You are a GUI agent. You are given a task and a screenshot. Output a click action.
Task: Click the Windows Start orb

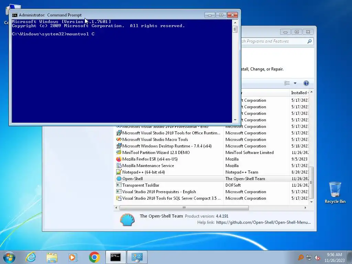tap(9, 257)
